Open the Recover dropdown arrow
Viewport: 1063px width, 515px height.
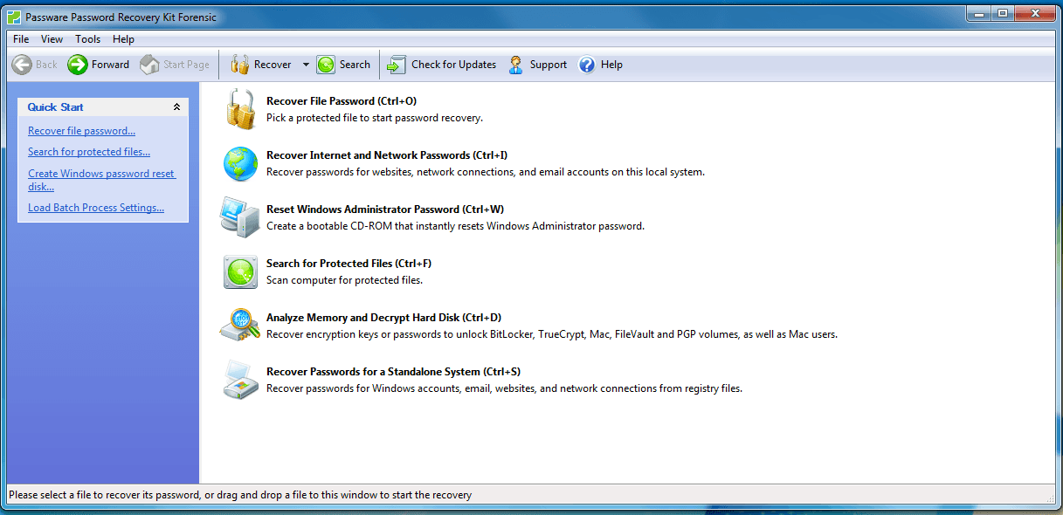[304, 64]
